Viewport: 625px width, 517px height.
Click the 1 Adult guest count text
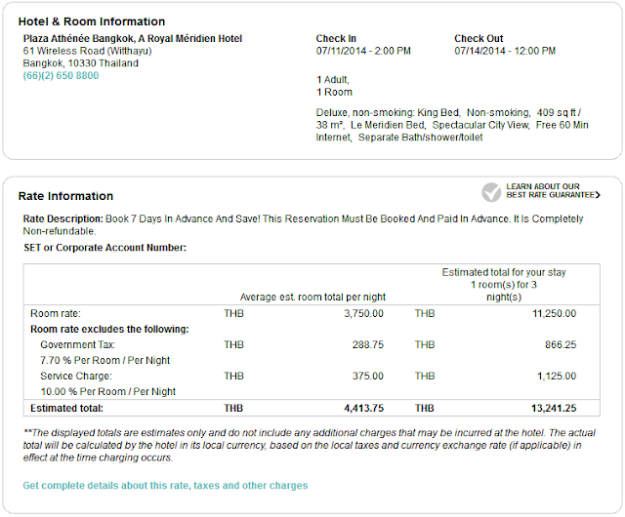tap(334, 78)
